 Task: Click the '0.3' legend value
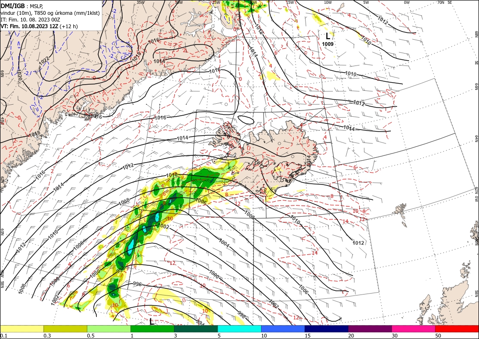(x=47, y=336)
